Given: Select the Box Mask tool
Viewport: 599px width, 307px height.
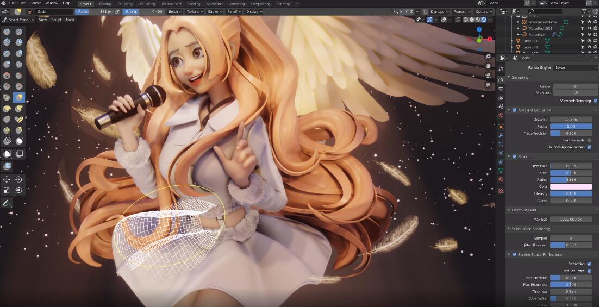Looking at the screenshot, I should point(7,153).
